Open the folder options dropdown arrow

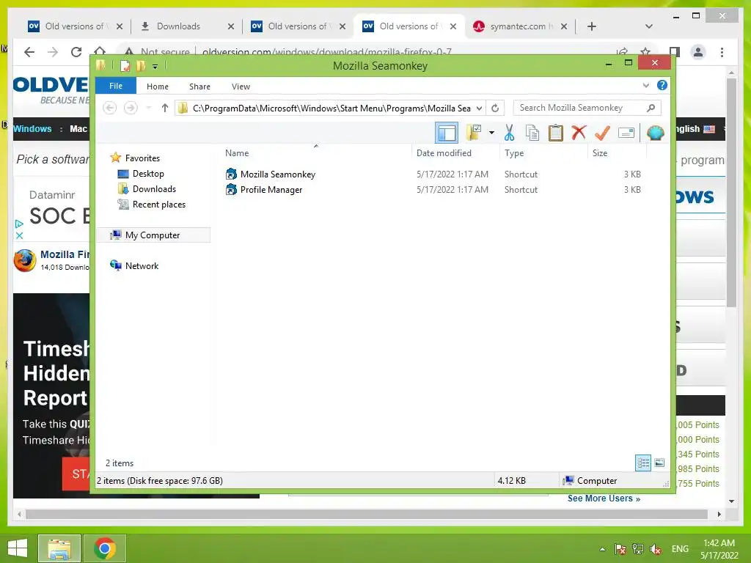491,133
